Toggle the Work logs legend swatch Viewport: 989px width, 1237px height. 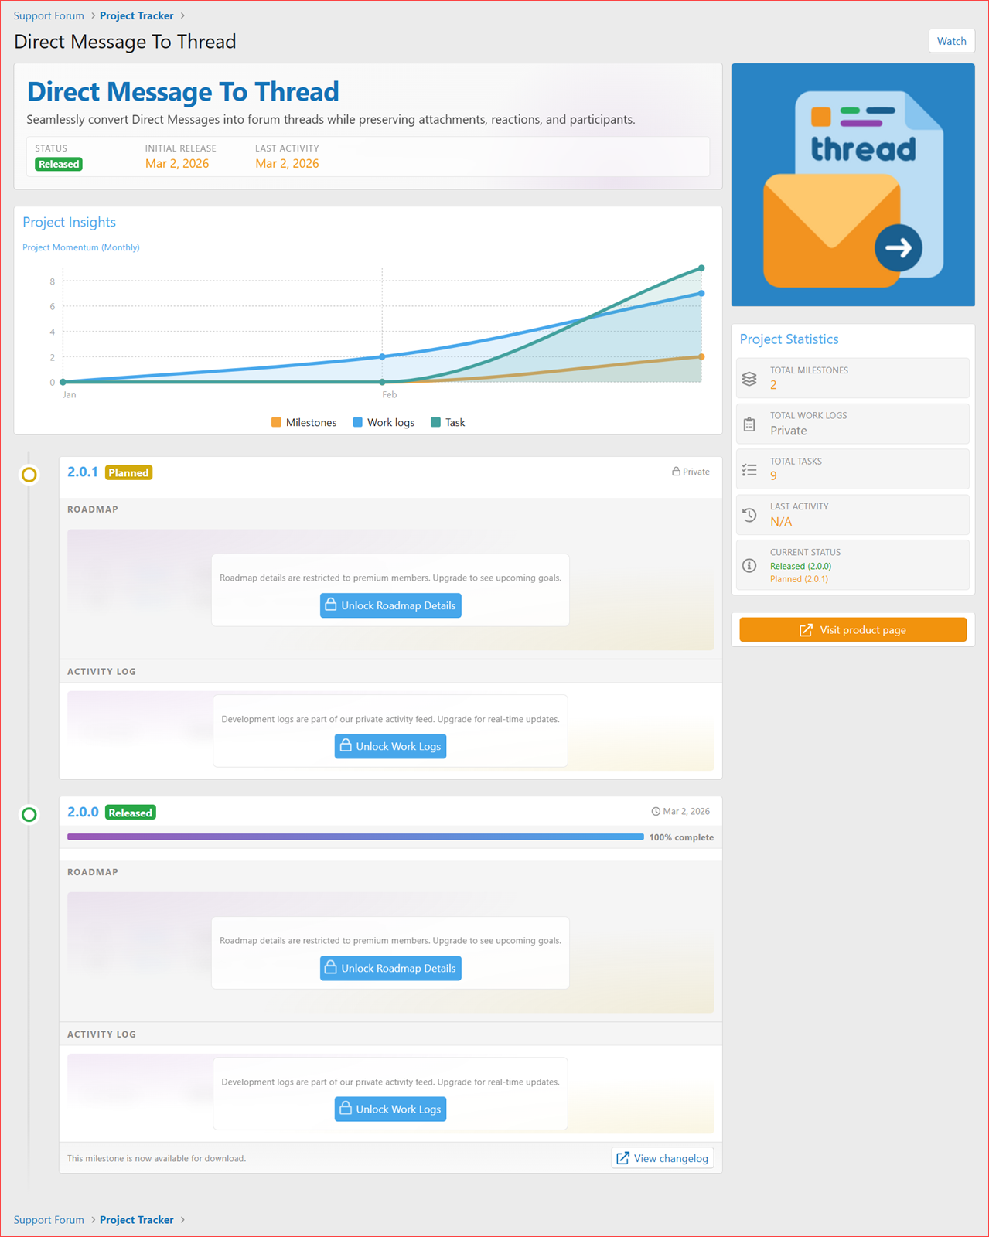(357, 422)
